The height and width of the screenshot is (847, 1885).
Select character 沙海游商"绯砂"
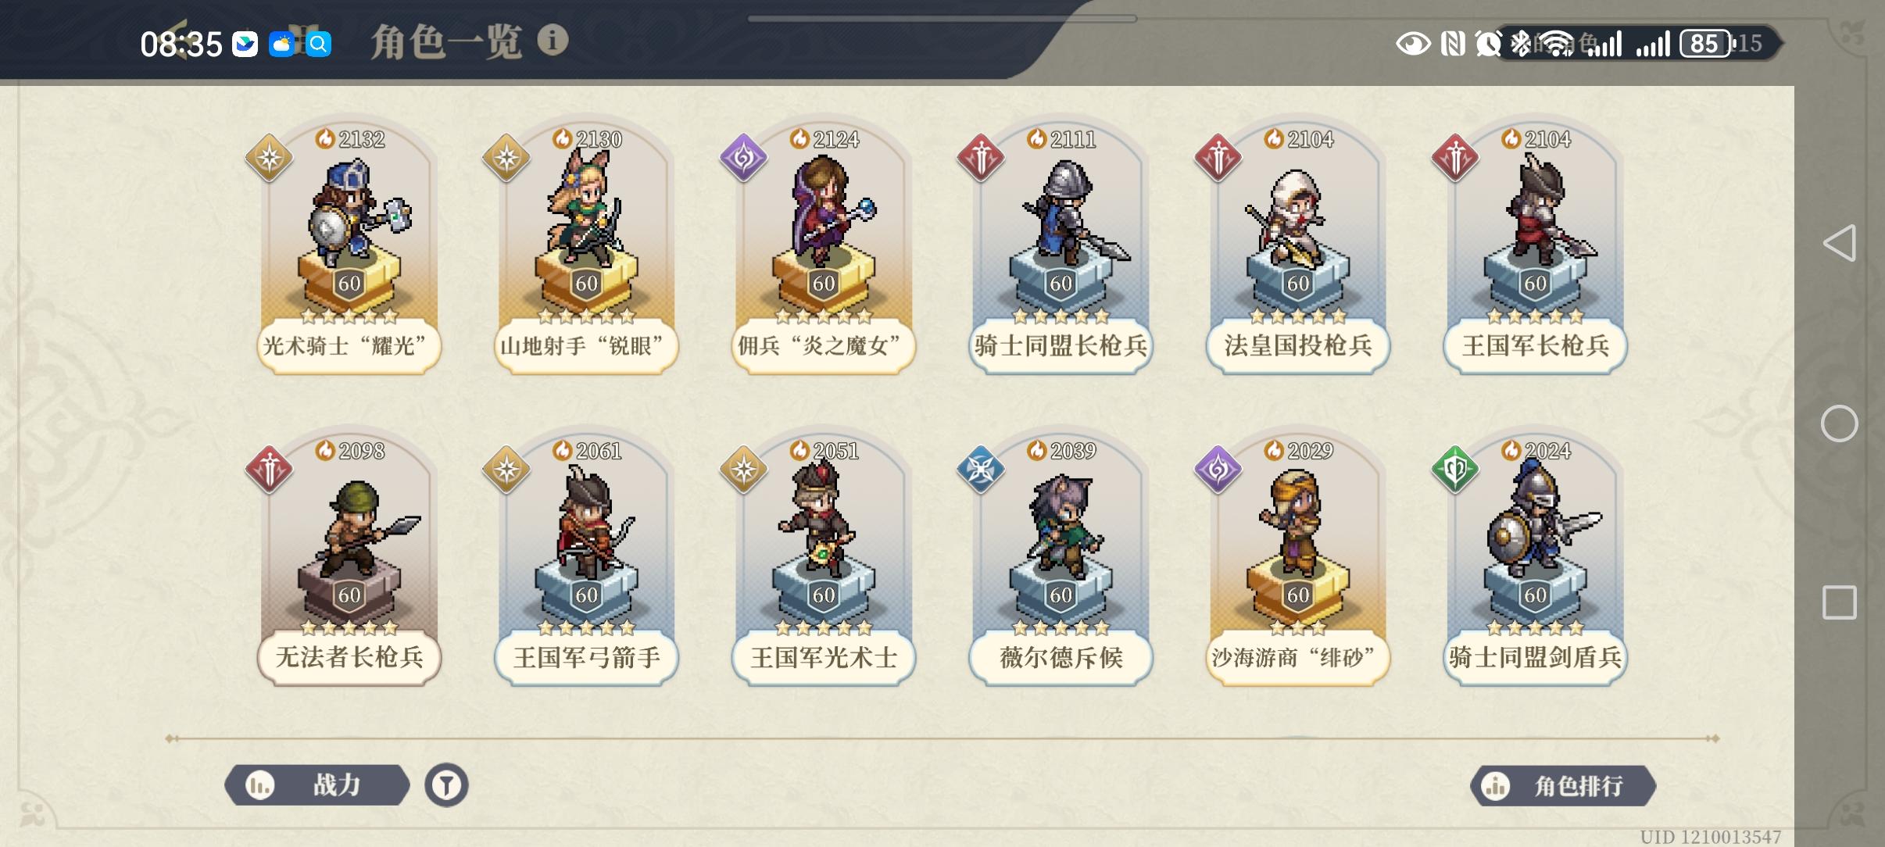(1298, 558)
